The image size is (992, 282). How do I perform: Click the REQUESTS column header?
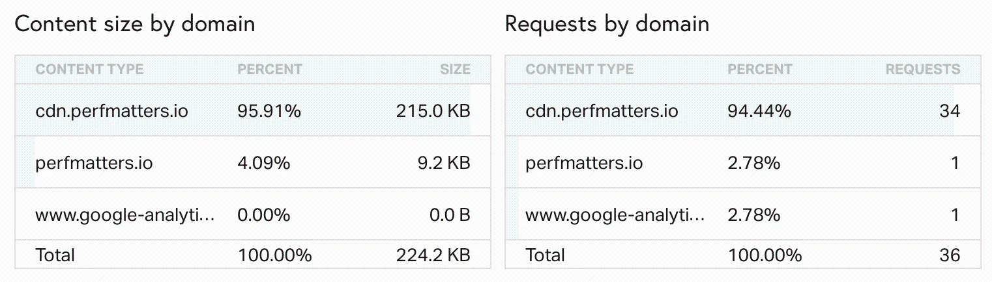coord(922,69)
